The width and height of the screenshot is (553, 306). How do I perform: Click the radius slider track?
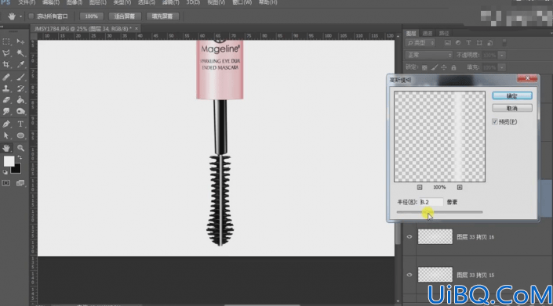pos(439,212)
